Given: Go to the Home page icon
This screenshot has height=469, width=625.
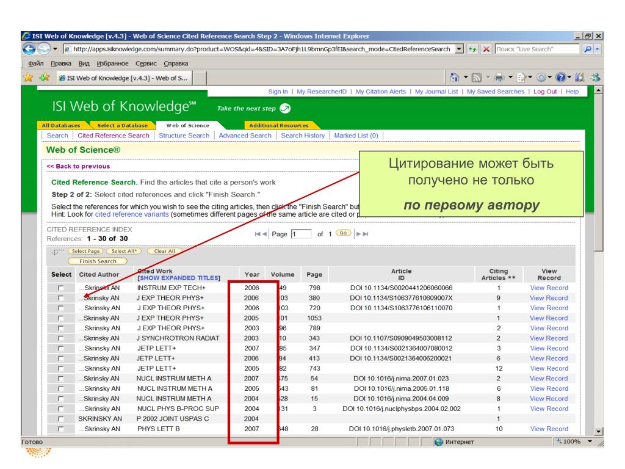Looking at the screenshot, I should (454, 78).
